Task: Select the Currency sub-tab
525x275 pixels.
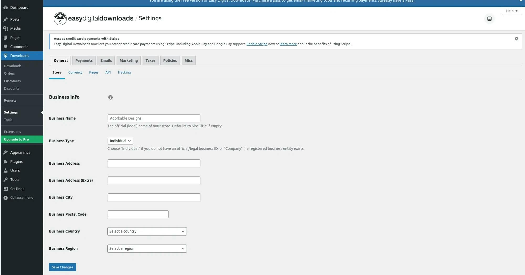Action: [x=75, y=72]
